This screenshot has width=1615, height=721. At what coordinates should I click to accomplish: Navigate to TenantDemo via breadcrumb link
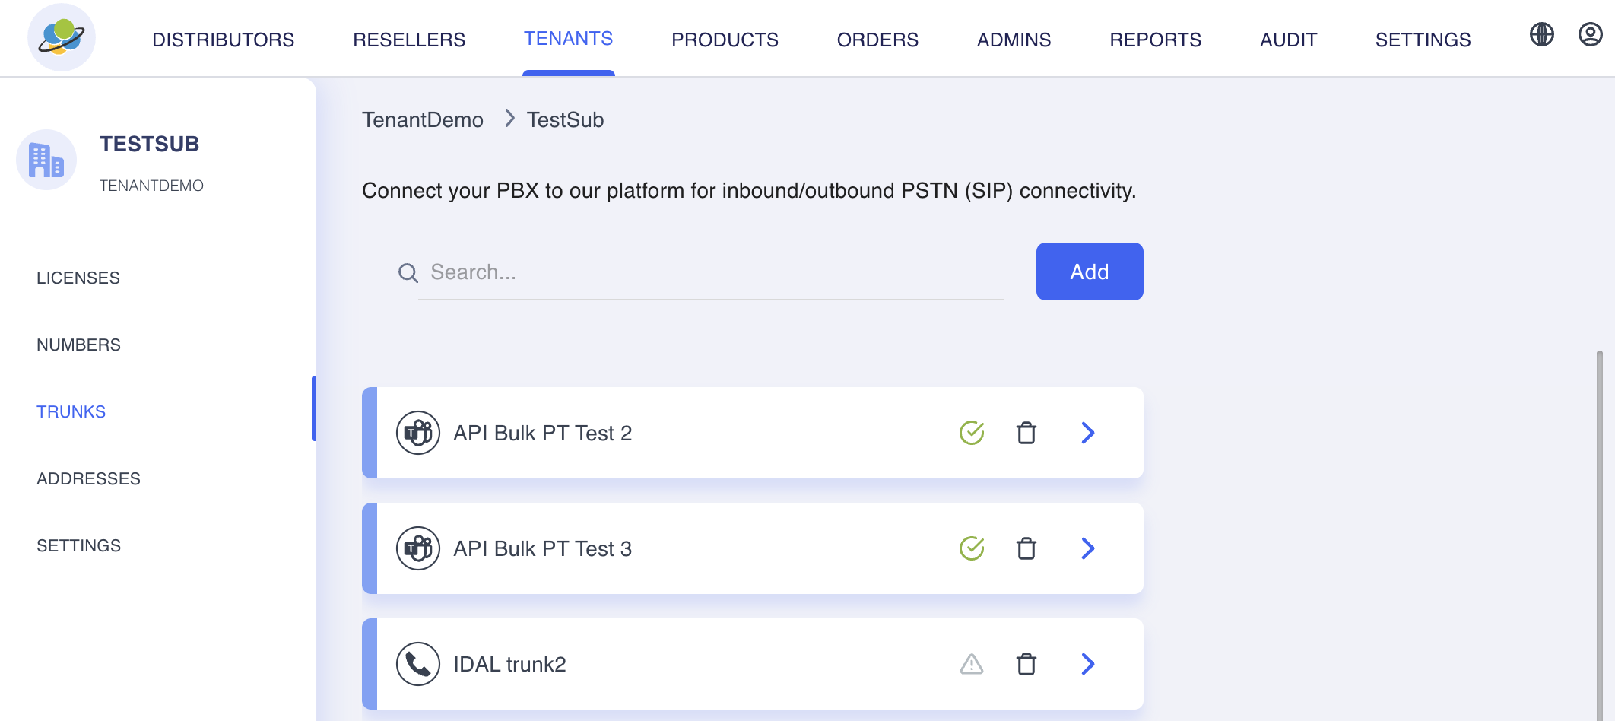[x=423, y=119]
